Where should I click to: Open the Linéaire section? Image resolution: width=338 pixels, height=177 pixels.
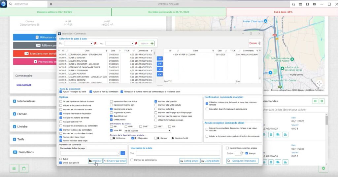pyautogui.click(x=33, y=126)
